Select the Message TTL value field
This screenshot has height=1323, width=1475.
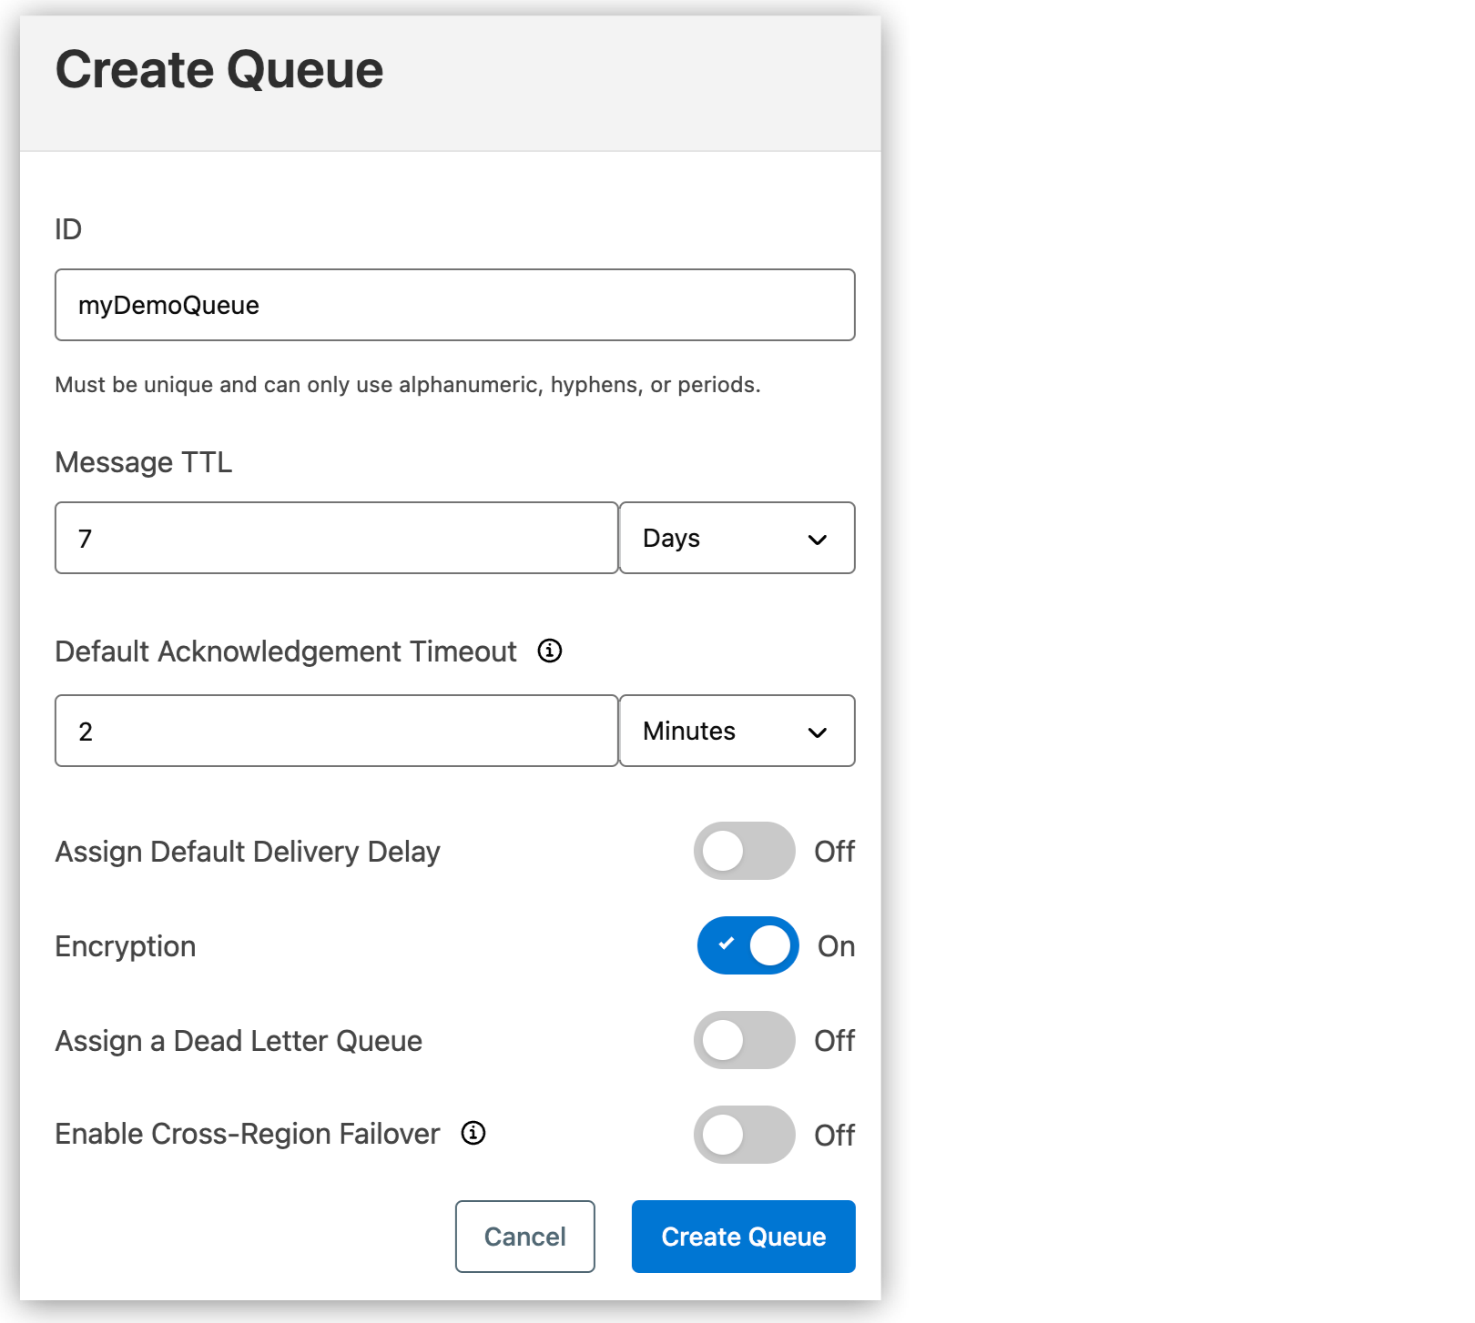(x=335, y=538)
